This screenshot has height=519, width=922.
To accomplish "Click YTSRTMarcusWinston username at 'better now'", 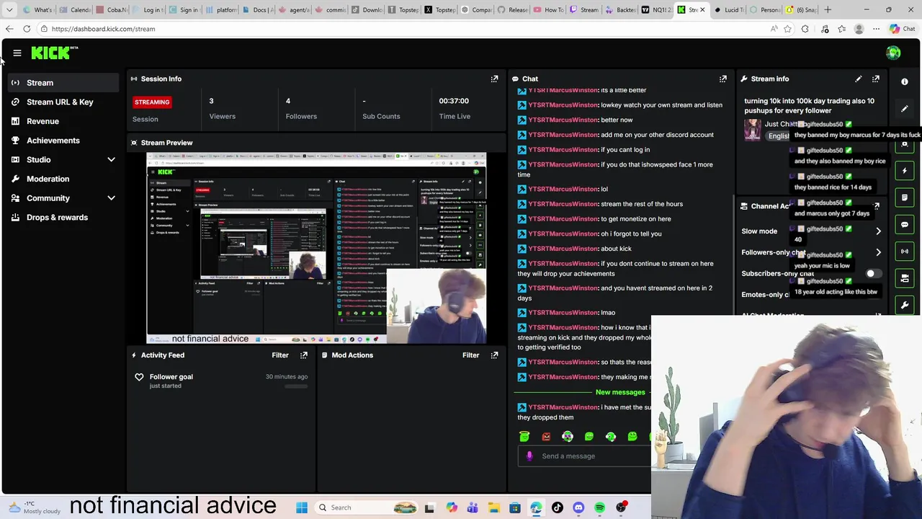I will (563, 120).
